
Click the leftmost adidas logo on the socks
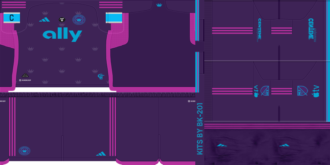click(222, 145)
